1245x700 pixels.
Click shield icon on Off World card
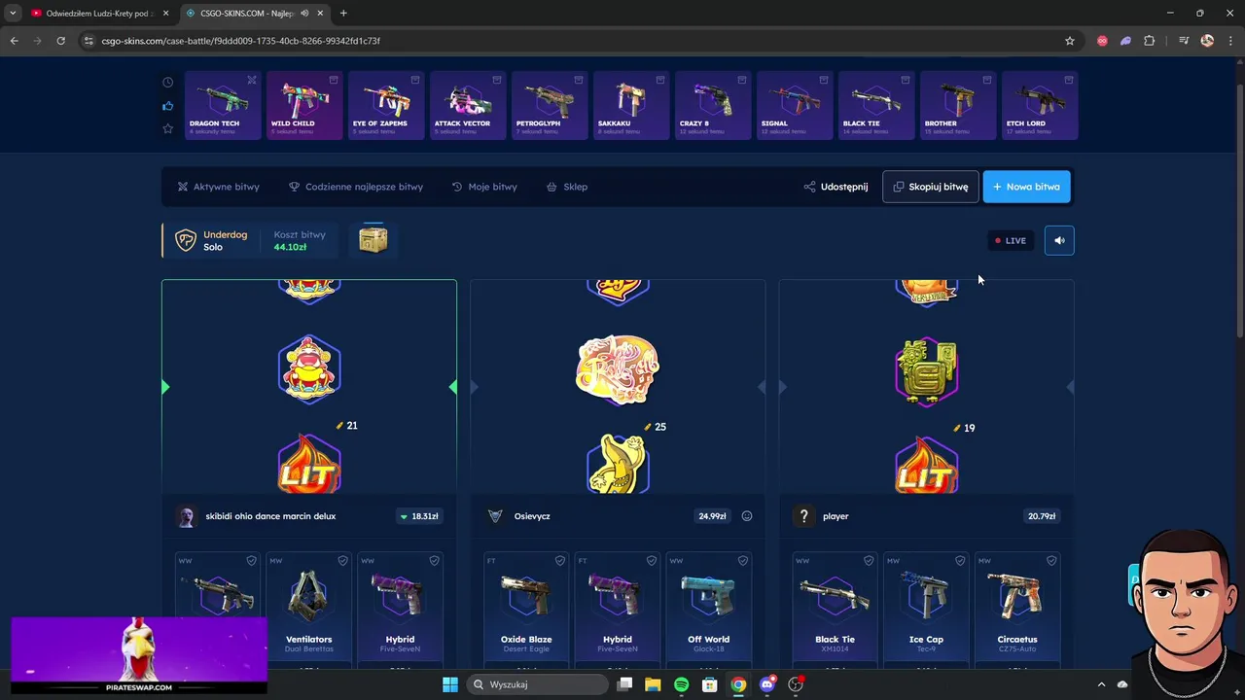pos(743,561)
